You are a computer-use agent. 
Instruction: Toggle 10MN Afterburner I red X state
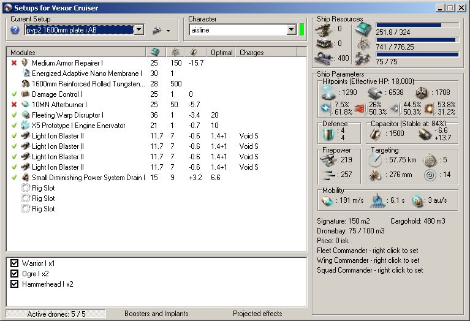coord(14,105)
